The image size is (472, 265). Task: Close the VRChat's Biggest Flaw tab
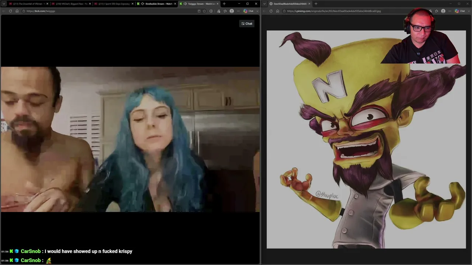[90, 4]
